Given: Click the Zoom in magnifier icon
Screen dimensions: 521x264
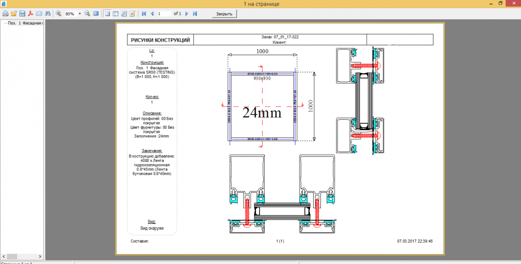Looking at the screenshot, I should coord(58,14).
